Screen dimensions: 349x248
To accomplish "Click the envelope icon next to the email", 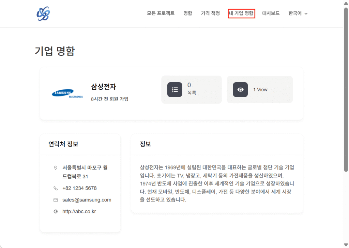I will click(x=56, y=200).
